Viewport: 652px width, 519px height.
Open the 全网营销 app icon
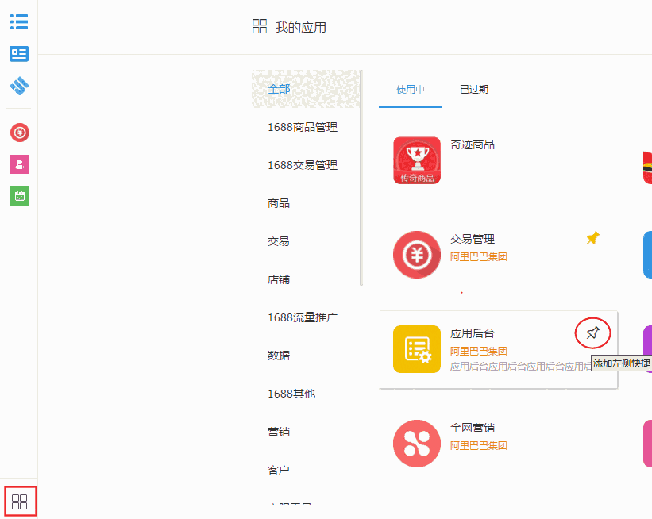(x=416, y=444)
